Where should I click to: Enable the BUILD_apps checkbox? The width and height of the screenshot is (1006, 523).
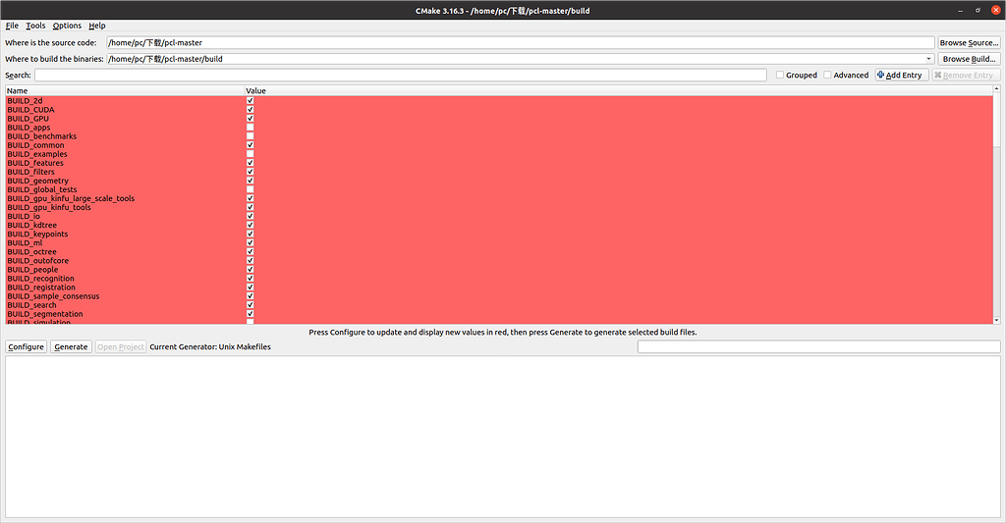coord(251,128)
